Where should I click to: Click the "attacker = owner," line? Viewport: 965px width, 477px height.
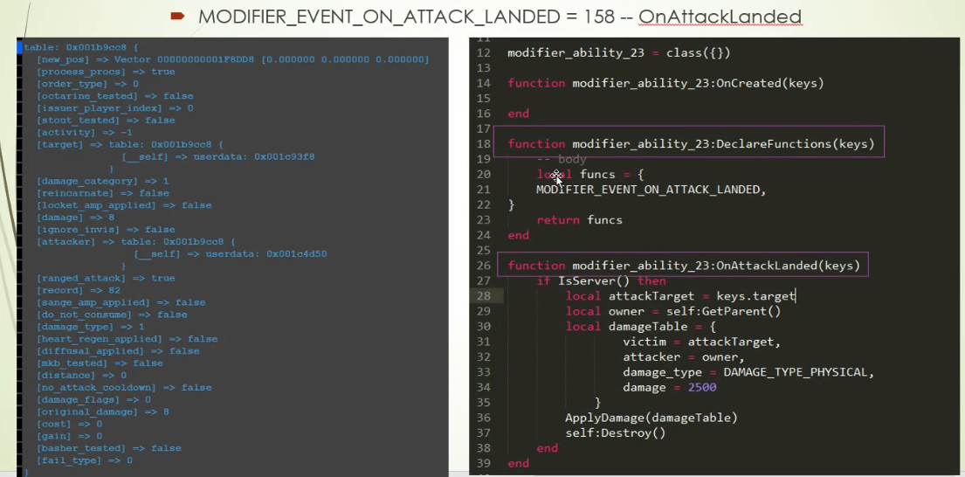point(684,357)
